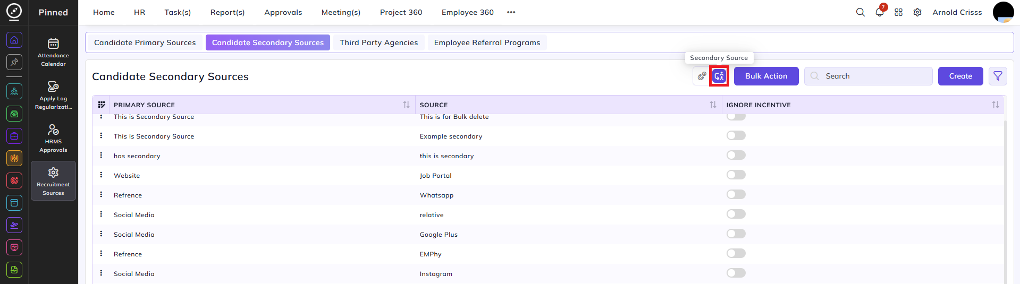Open the Home menu
The width and height of the screenshot is (1020, 284).
pos(104,12)
